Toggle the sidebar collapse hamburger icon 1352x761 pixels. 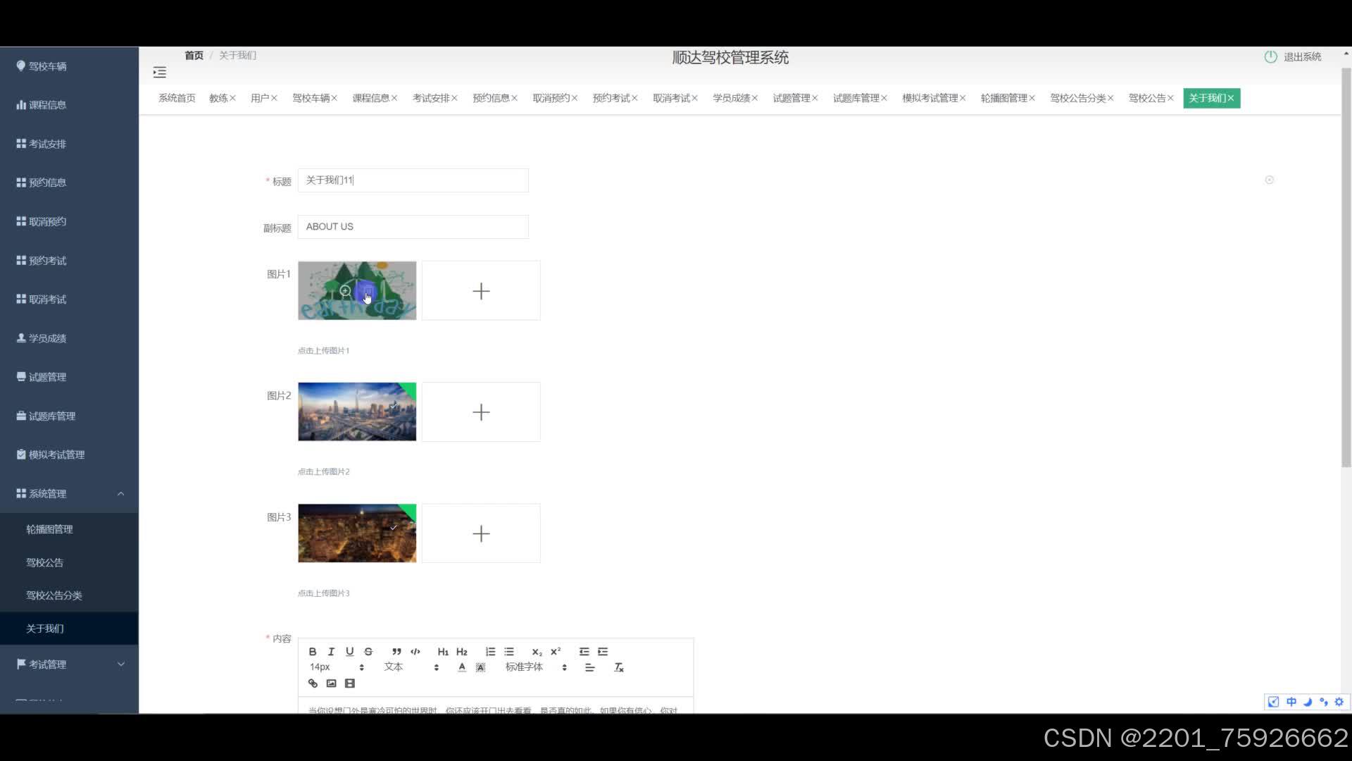(160, 73)
